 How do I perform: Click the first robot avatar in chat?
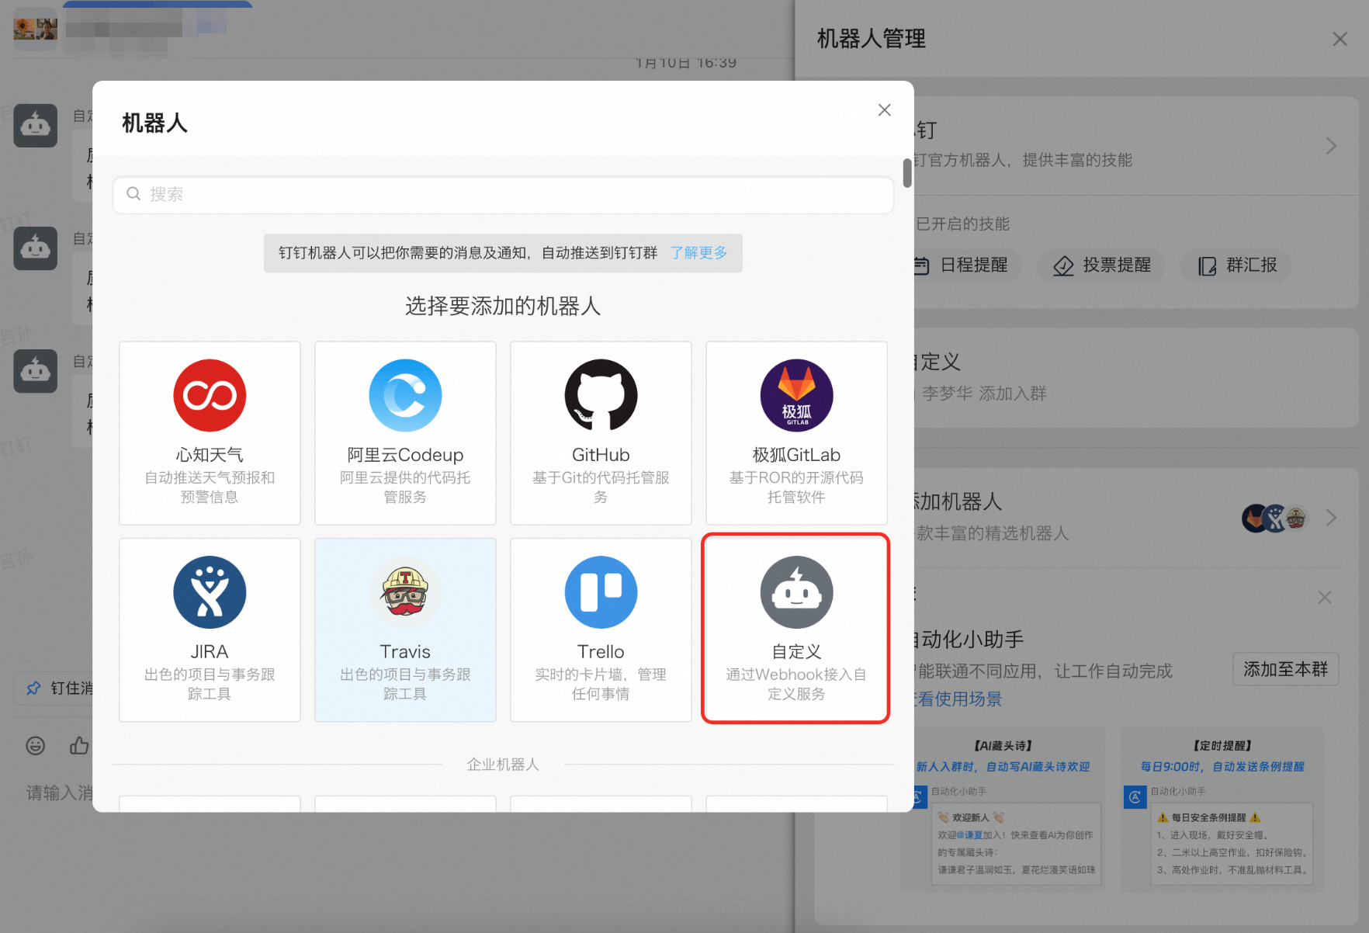pos(36,126)
